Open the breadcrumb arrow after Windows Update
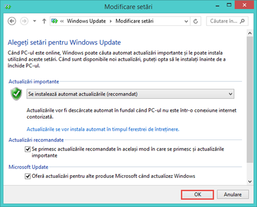 click(111, 21)
